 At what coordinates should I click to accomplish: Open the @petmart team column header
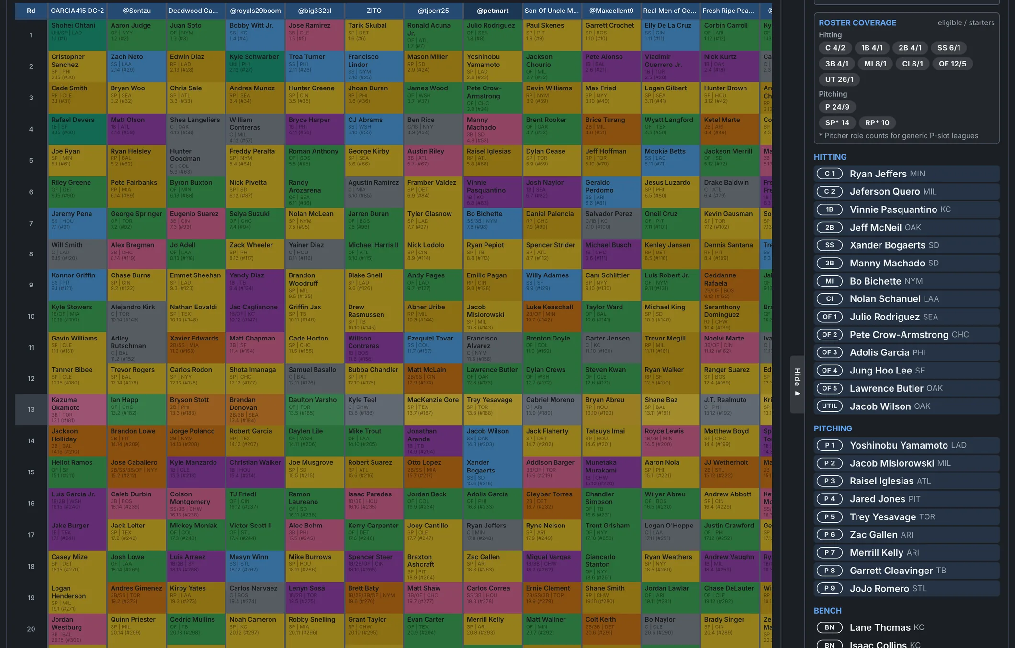(493, 11)
